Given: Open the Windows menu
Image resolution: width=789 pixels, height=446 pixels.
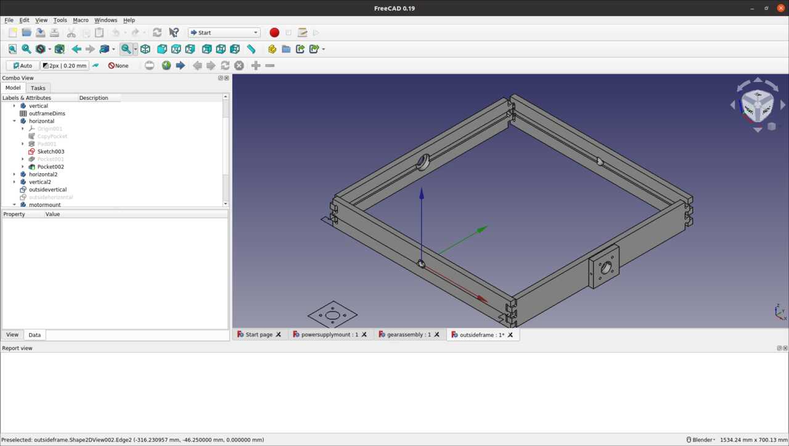Looking at the screenshot, I should [105, 20].
